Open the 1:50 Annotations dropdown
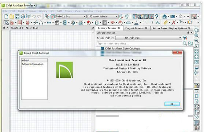The image size is (204, 132). coord(102,16)
